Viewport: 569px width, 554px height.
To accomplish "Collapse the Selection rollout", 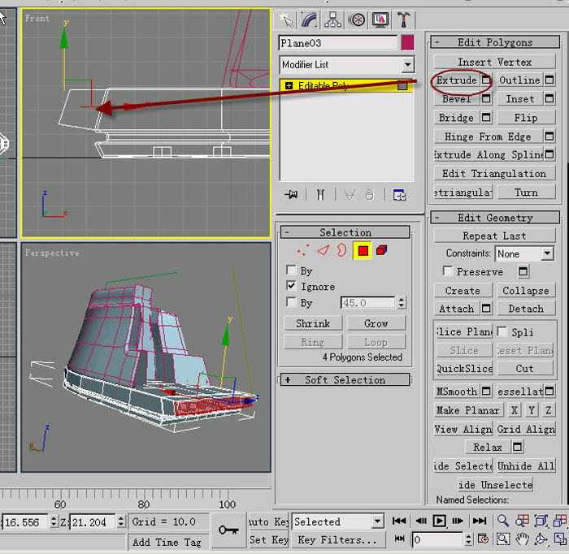I will coord(345,232).
